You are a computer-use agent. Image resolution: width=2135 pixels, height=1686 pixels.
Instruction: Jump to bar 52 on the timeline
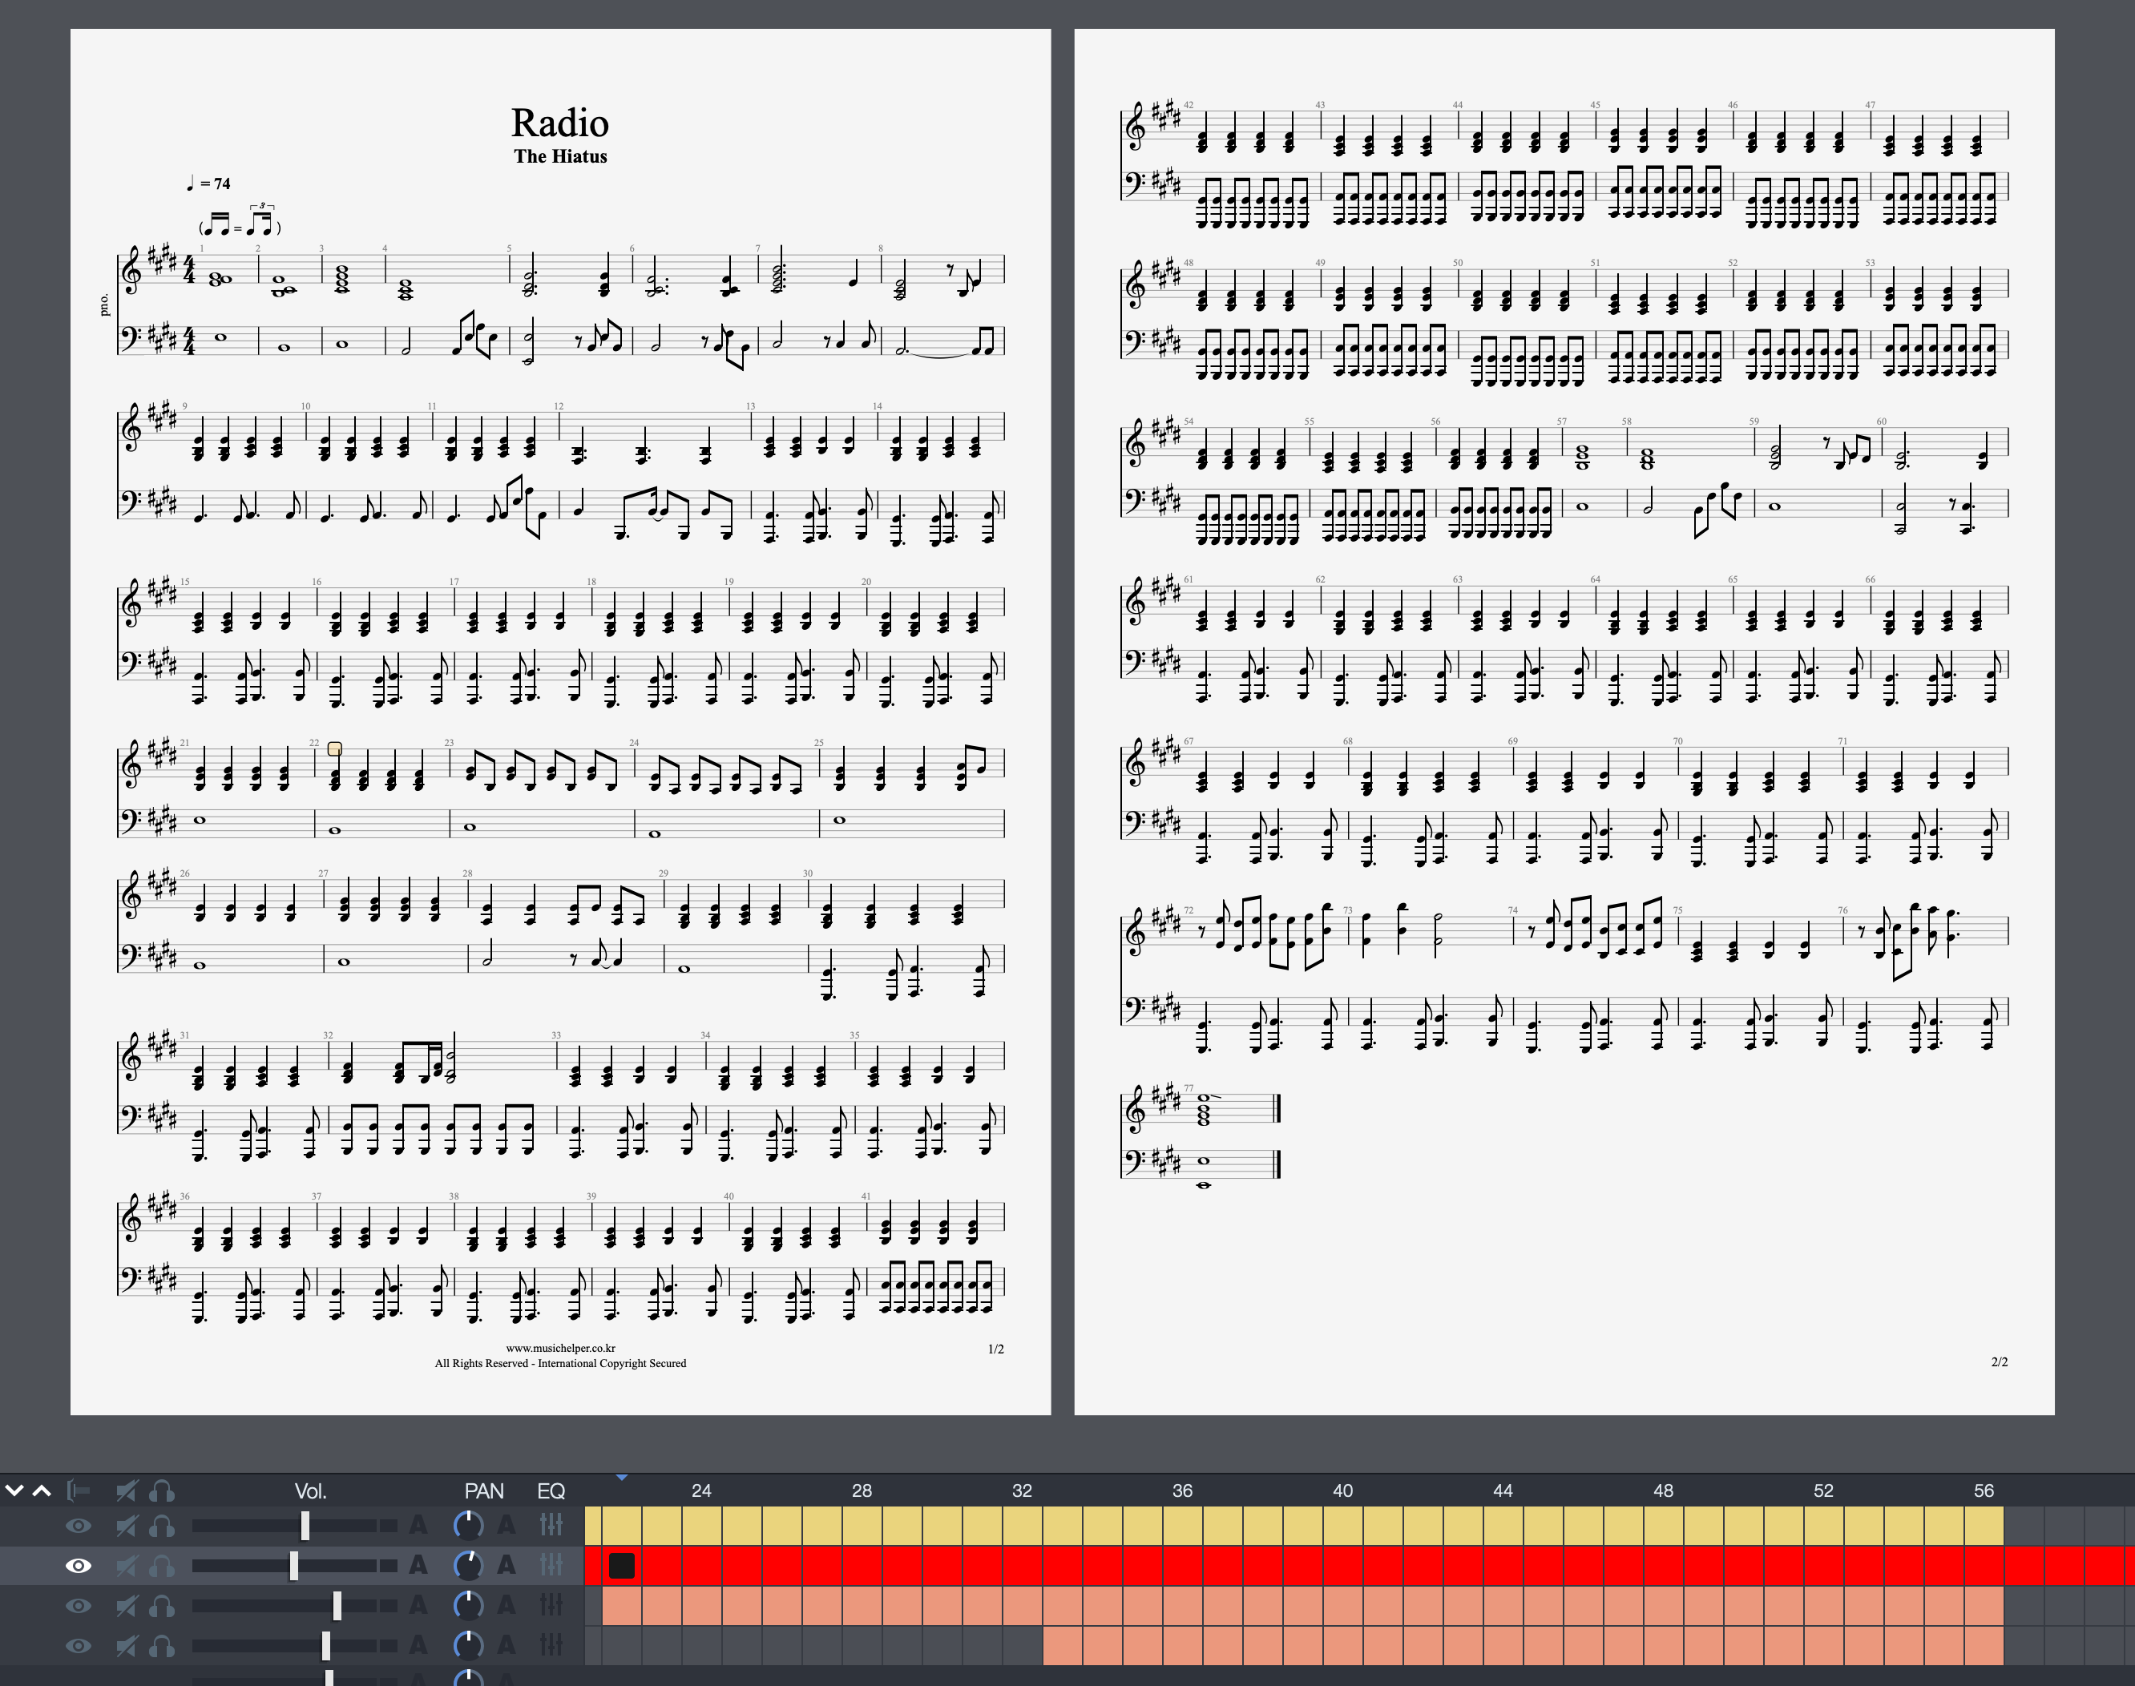(x=1823, y=1490)
